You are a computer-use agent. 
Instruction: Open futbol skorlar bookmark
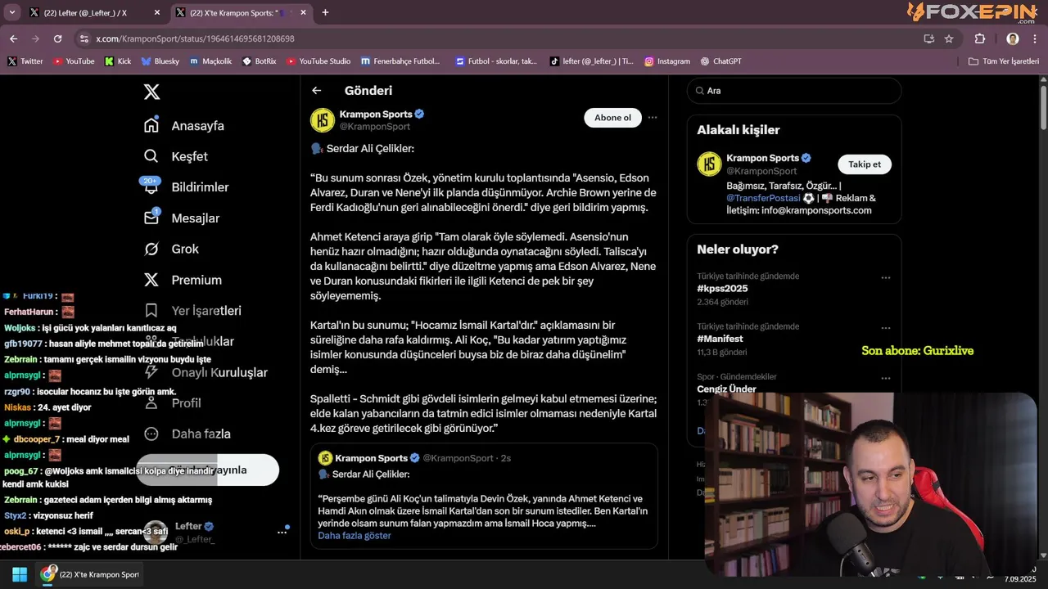pos(496,61)
